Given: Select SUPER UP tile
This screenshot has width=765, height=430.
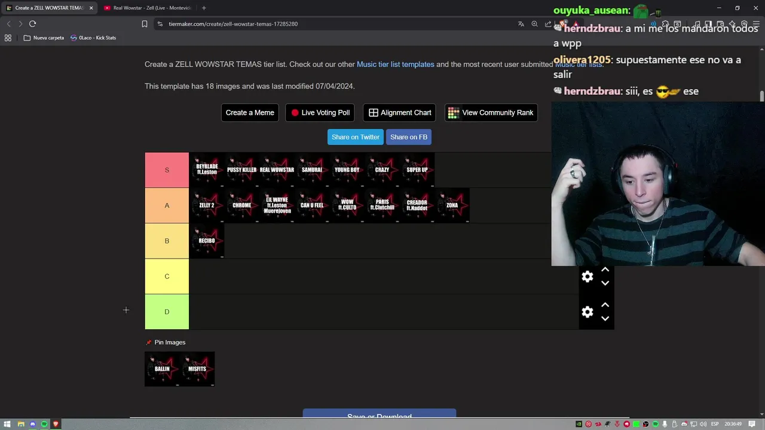Looking at the screenshot, I should tap(417, 170).
